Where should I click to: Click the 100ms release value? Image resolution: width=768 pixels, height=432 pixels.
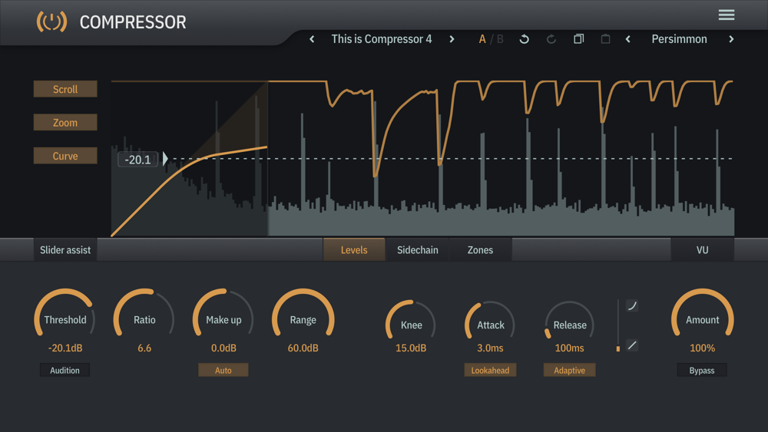pos(569,348)
